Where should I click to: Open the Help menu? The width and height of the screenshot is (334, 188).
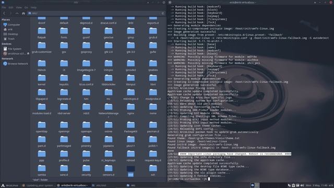[x=33, y=7]
